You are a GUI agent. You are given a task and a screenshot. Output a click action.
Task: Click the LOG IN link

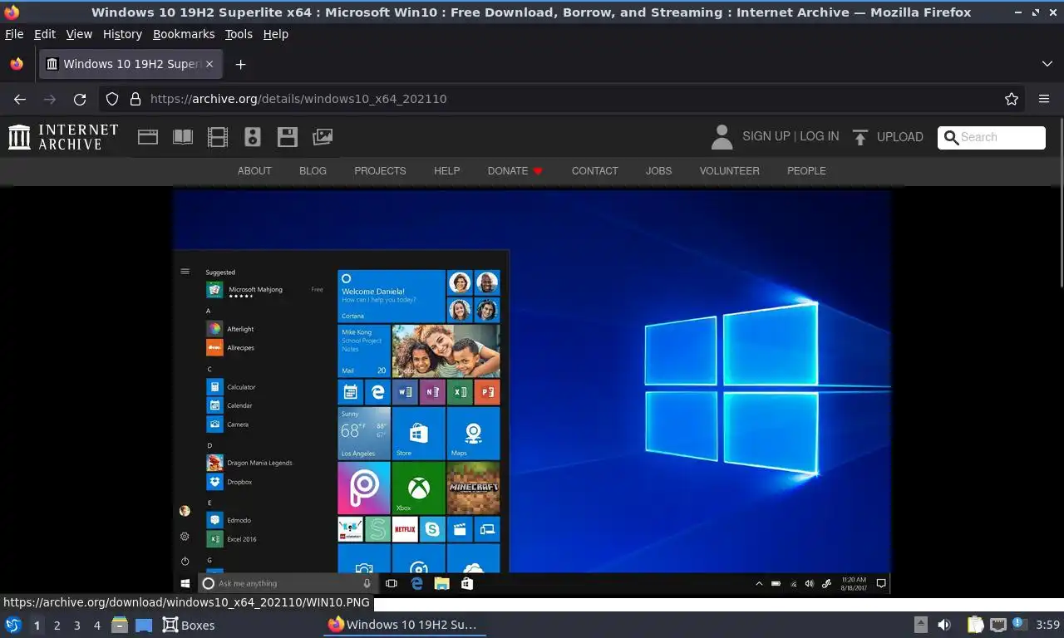(x=820, y=136)
